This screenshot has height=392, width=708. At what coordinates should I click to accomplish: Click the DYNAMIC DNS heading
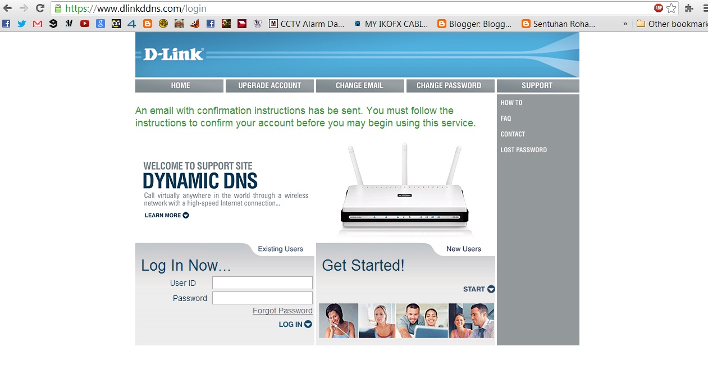pos(200,181)
